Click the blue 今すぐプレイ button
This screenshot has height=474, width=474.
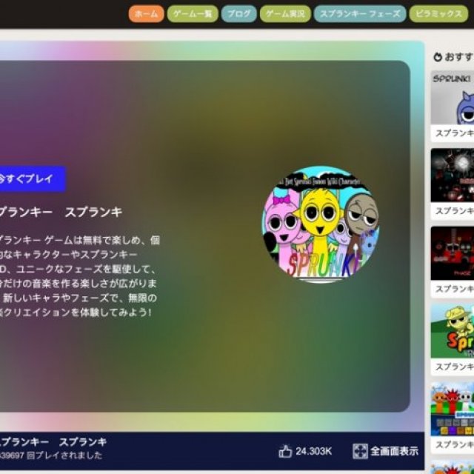tap(32, 179)
